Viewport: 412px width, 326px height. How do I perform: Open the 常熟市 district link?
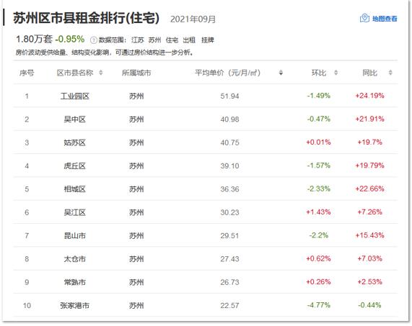tap(75, 282)
